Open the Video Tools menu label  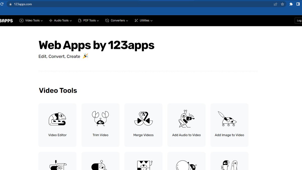click(x=32, y=21)
